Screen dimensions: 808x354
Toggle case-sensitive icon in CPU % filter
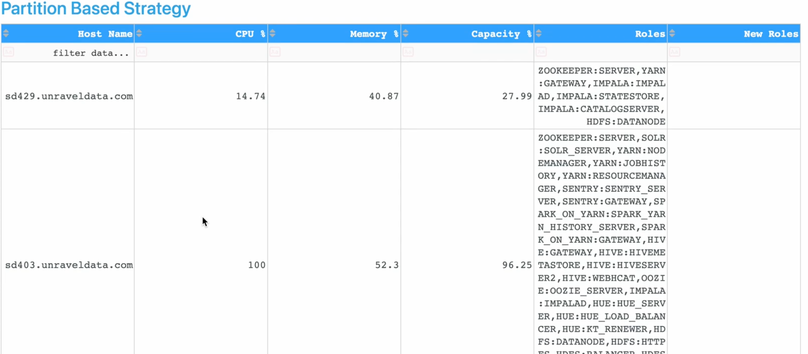tap(141, 52)
